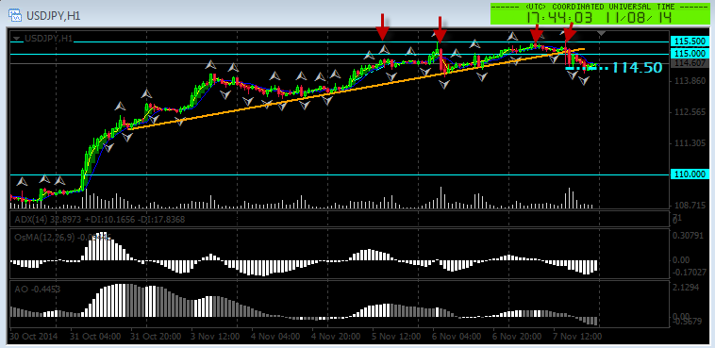The image size is (715, 348).
Task: Click the 3 Nov 12:00 time label
Action: click(216, 337)
